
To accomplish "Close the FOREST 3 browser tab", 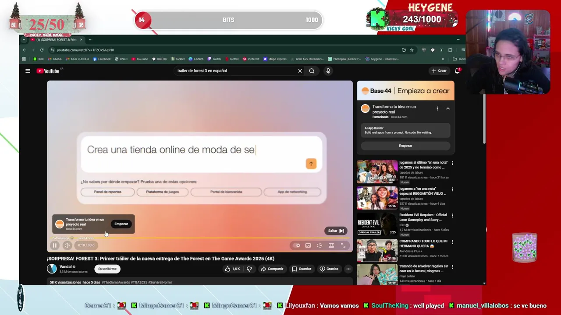I will pos(81,40).
